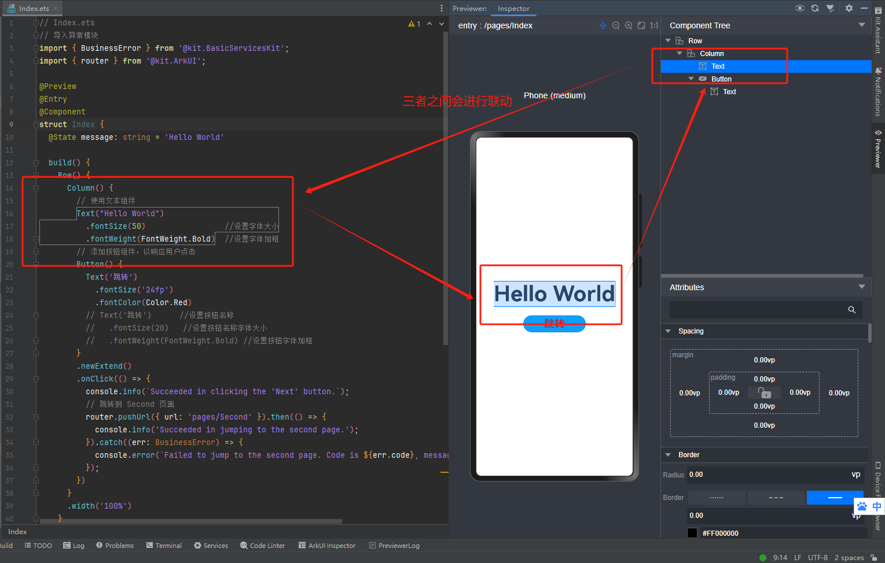Screen dimensions: 885x563
Task: Select the Text node under Button
Action: pos(729,91)
